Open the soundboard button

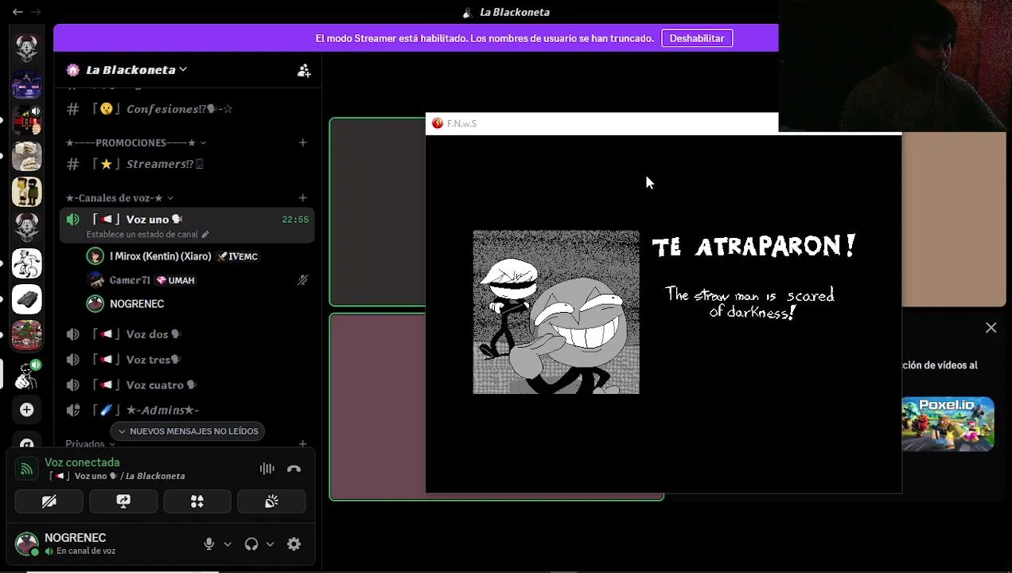tap(271, 501)
